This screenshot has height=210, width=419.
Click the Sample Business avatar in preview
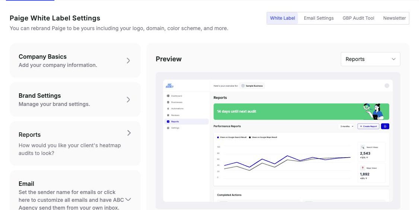coord(243,85)
